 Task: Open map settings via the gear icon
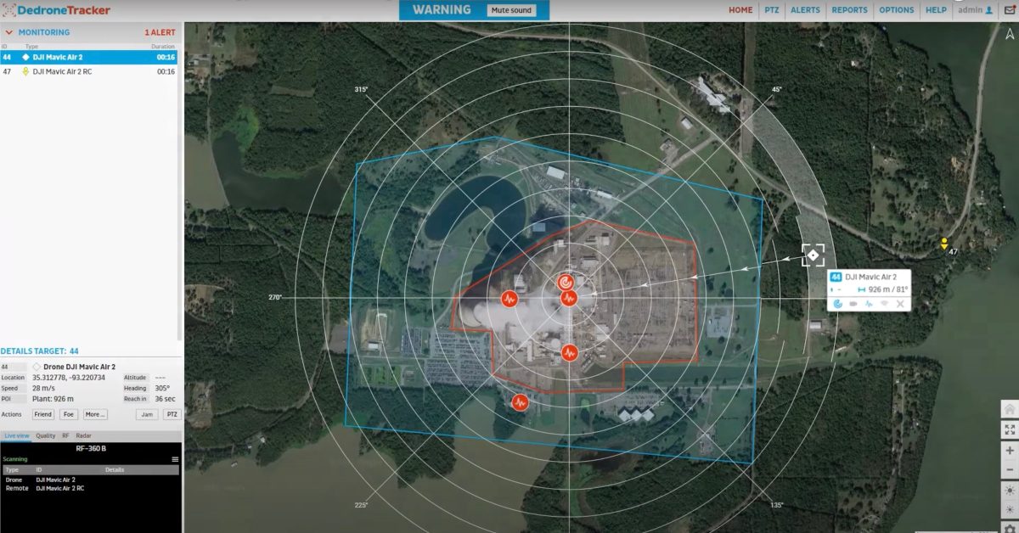pyautogui.click(x=1010, y=526)
